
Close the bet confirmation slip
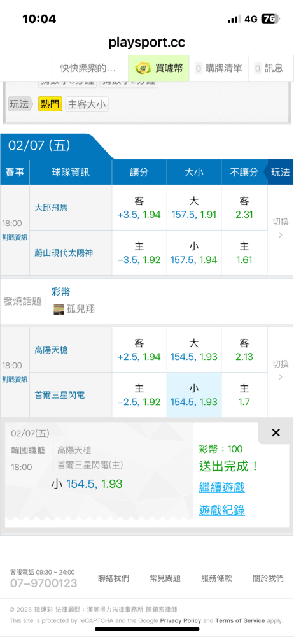pyautogui.click(x=276, y=433)
